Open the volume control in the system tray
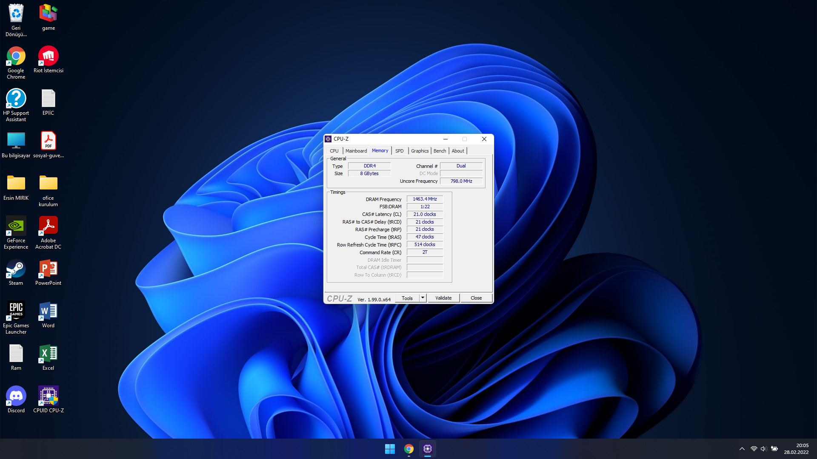The width and height of the screenshot is (817, 459). click(763, 449)
